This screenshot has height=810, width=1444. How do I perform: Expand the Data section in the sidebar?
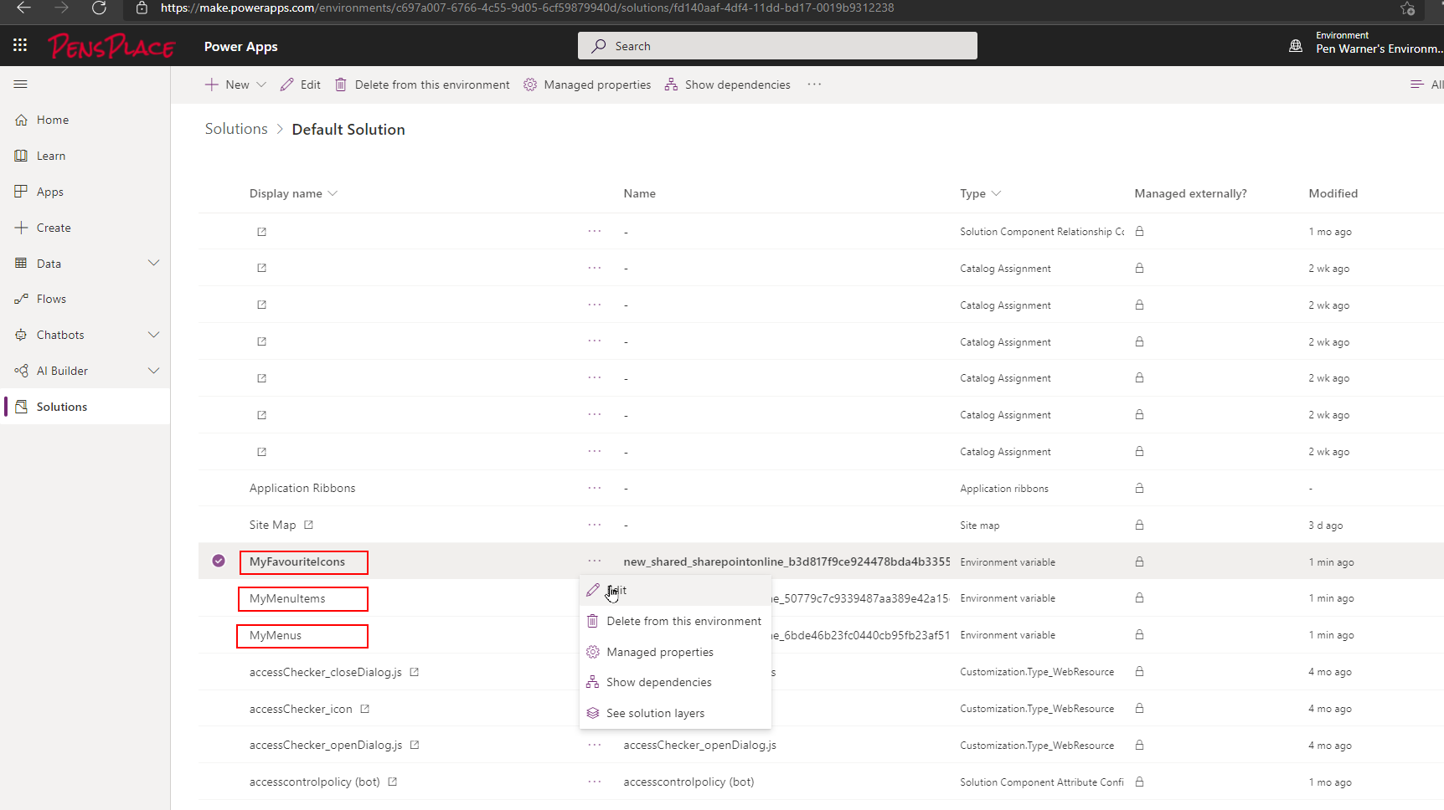point(154,263)
